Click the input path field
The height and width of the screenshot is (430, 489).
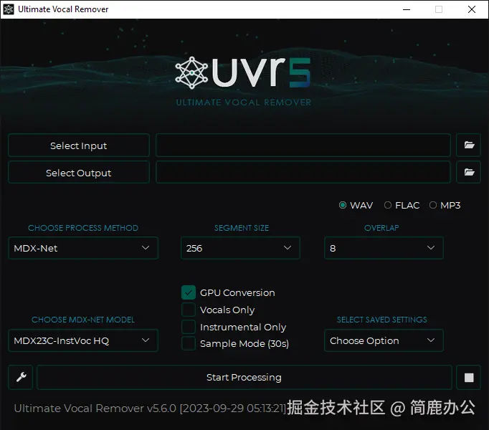pos(303,145)
